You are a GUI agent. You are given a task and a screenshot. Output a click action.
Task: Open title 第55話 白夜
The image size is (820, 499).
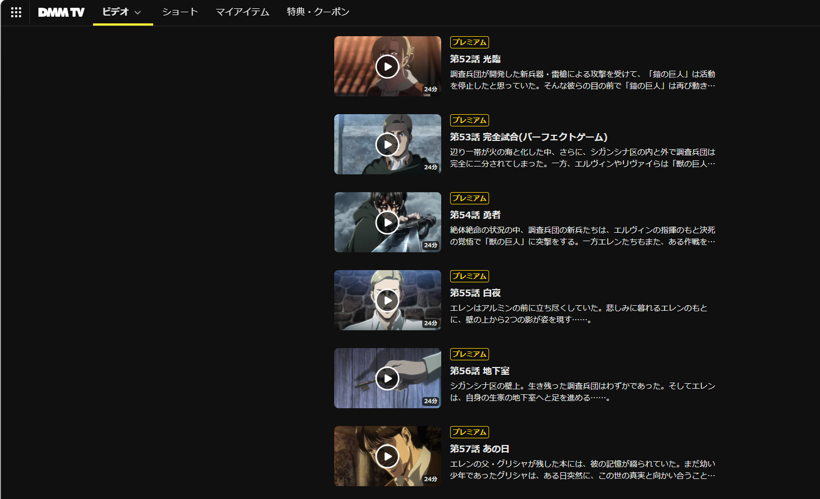click(475, 293)
